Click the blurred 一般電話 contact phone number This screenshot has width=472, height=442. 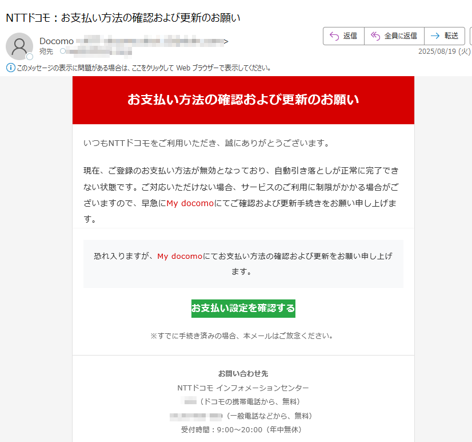tap(196, 416)
